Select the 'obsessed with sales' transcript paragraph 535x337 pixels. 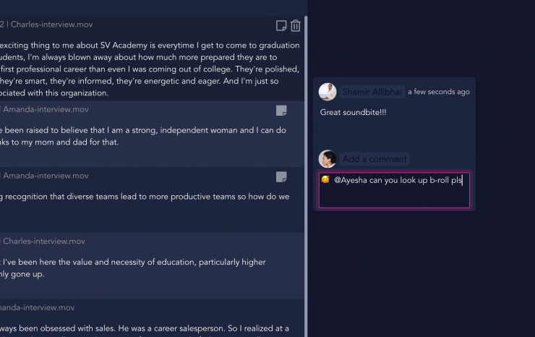click(x=145, y=328)
